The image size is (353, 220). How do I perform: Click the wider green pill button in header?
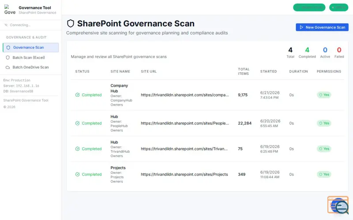coord(309,7)
